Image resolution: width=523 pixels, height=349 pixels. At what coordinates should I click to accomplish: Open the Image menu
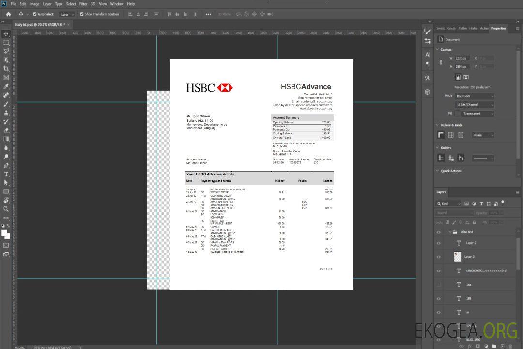point(34,4)
